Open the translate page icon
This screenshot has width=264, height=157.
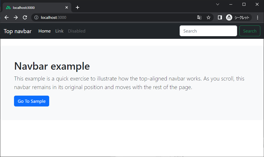pos(199,17)
